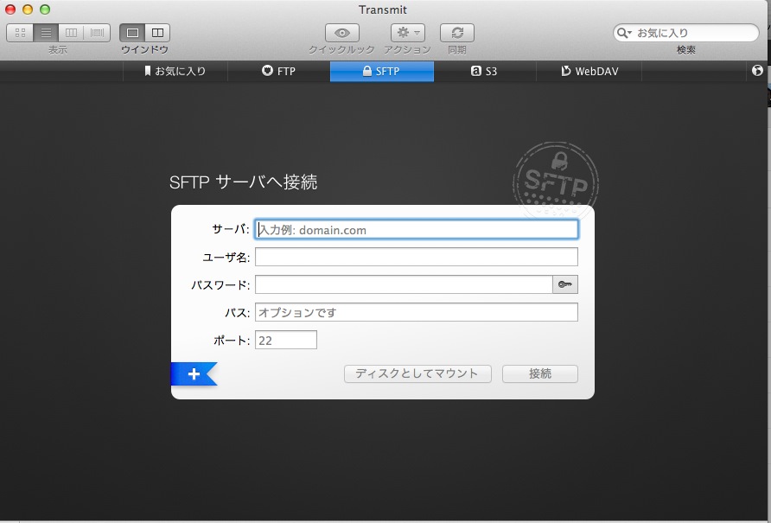The width and height of the screenshot is (771, 523).
Task: Close the Transmit window
Action: coord(10,10)
